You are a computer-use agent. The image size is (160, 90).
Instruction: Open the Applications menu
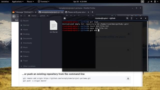pos(17,1)
